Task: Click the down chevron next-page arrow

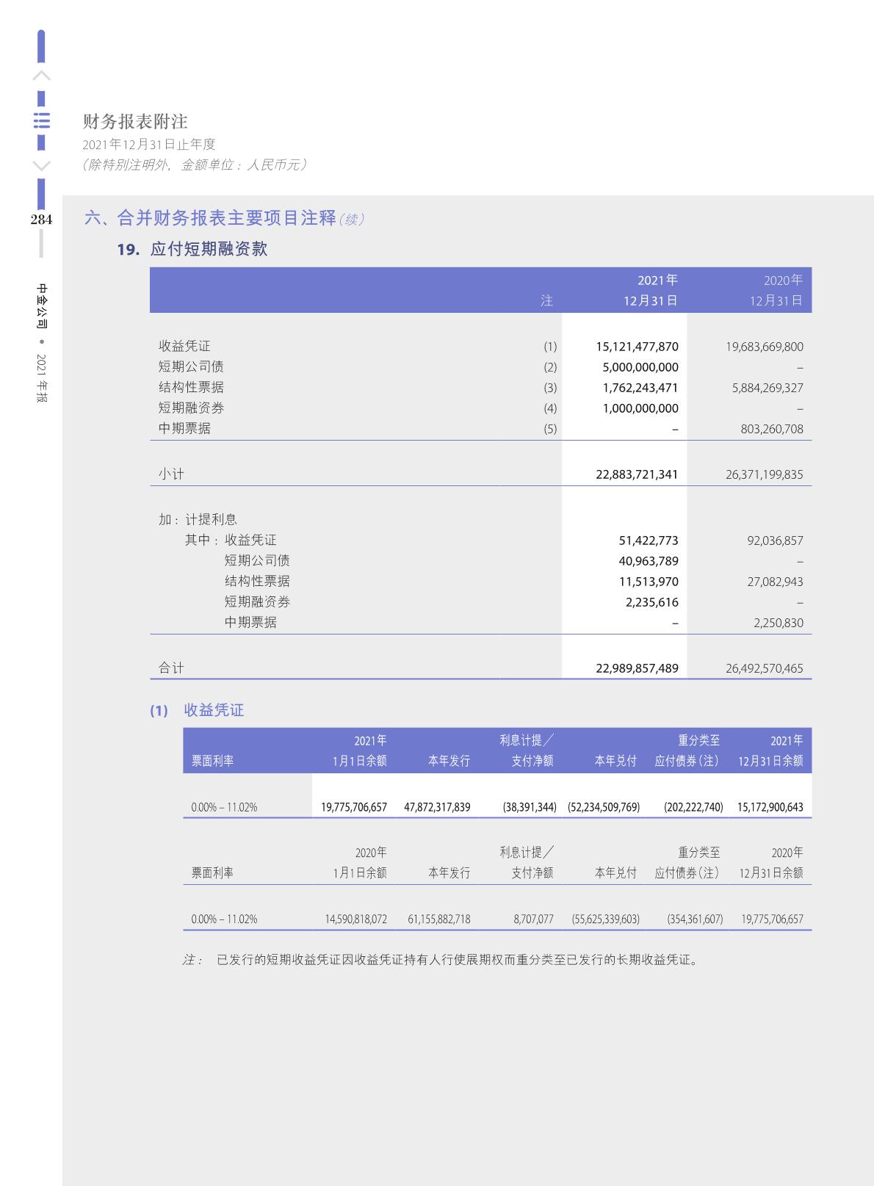Action: click(x=42, y=165)
